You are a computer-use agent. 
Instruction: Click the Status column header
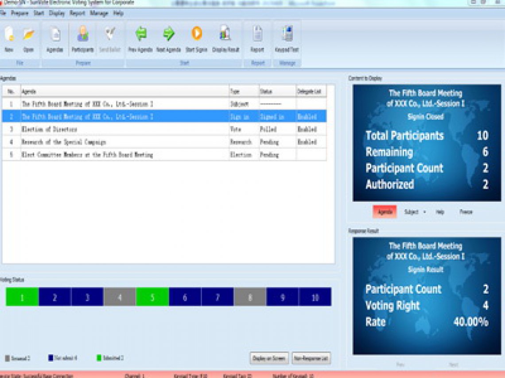pyautogui.click(x=277, y=92)
